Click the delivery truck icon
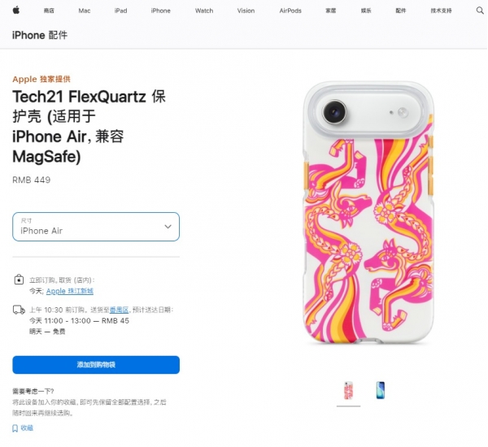This screenshot has width=488, height=447. click(19, 310)
